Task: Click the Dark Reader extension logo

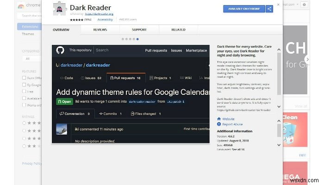Action: click(x=59, y=9)
